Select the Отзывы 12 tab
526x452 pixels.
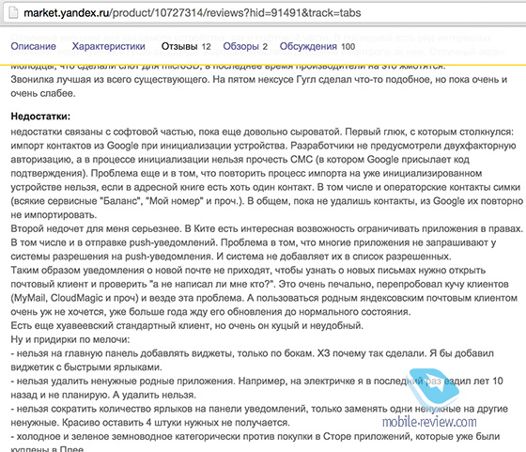(186, 46)
